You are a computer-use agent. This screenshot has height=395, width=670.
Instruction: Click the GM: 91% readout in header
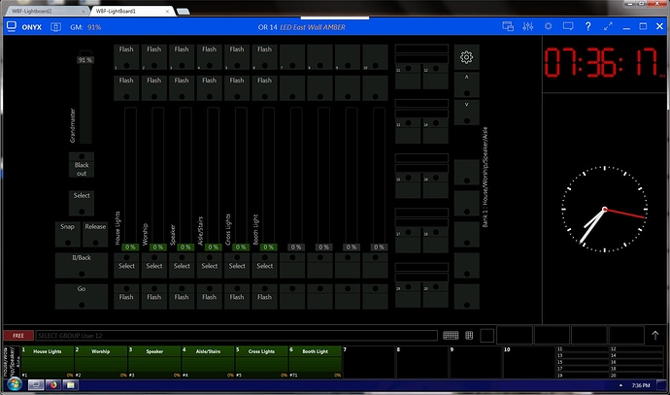[85, 27]
